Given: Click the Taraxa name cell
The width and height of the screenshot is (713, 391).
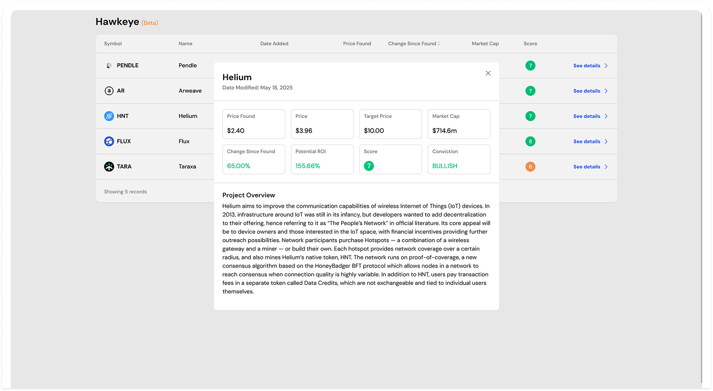Looking at the screenshot, I should (x=188, y=167).
